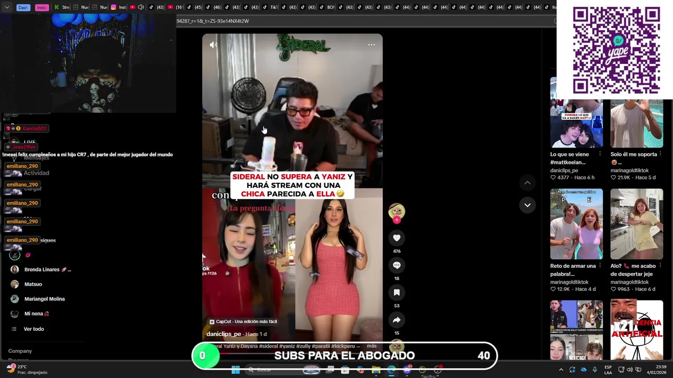Open File Explorer from the taskbar
Screen dimensions: 673x378
point(376,370)
